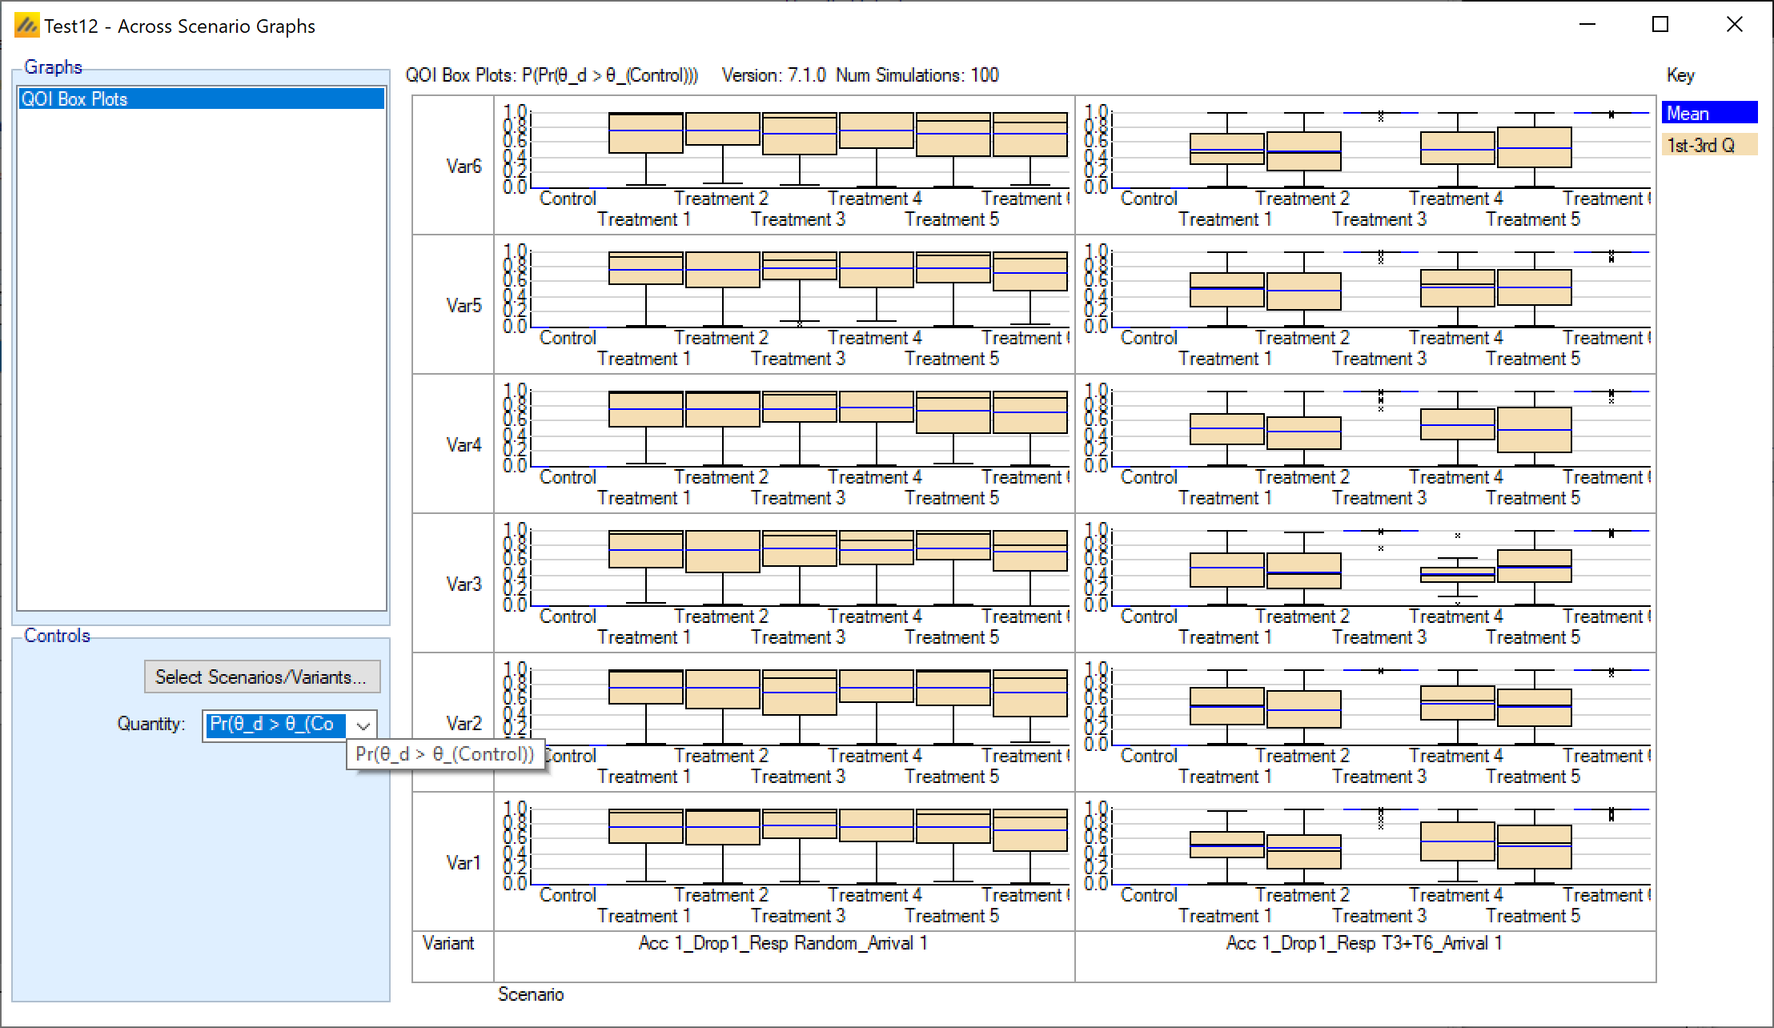
Task: Click the Pr(θ_d > θ_(Control)) tooltip
Action: [445, 754]
